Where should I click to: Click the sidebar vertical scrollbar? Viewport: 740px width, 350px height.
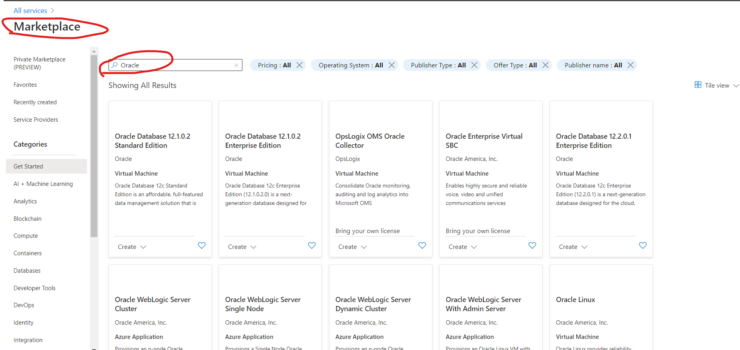[94, 146]
